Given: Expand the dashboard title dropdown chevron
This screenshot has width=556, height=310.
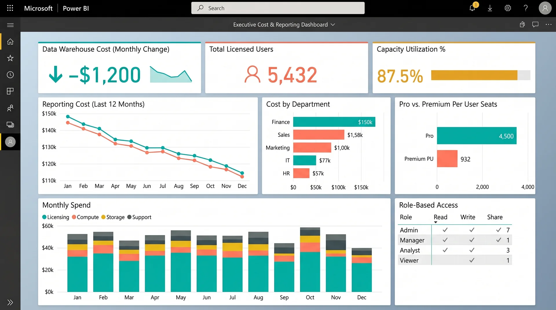Looking at the screenshot, I should (333, 25).
